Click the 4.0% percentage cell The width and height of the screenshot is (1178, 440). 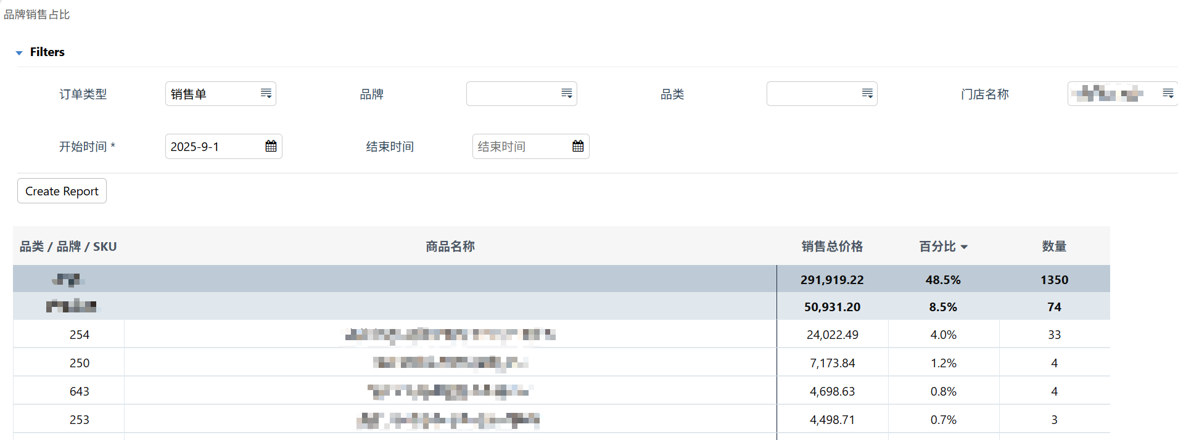[943, 335]
